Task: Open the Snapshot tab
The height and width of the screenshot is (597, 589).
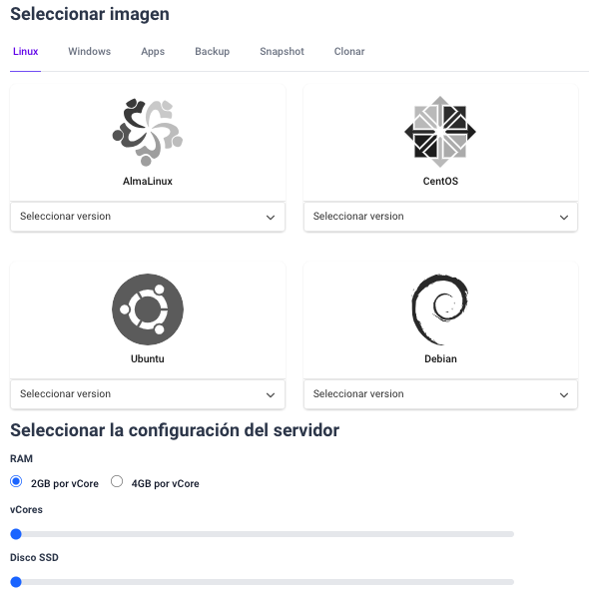Action: tap(282, 51)
